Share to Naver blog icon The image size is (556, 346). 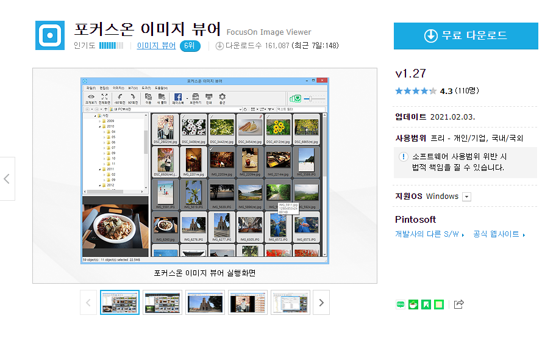click(x=401, y=305)
